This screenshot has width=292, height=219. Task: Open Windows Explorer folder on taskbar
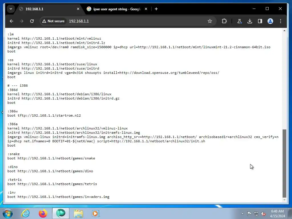pos(78,213)
